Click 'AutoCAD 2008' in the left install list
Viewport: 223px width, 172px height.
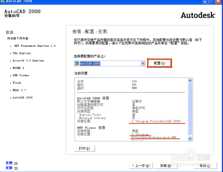22,98
